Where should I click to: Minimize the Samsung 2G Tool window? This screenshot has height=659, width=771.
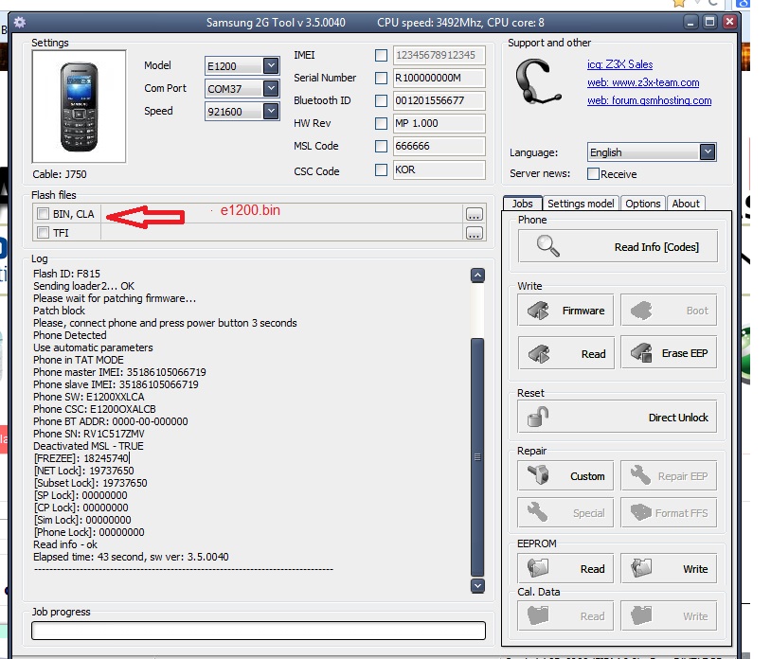[690, 22]
